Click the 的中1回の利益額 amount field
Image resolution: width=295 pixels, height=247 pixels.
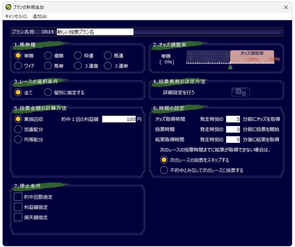pos(119,119)
